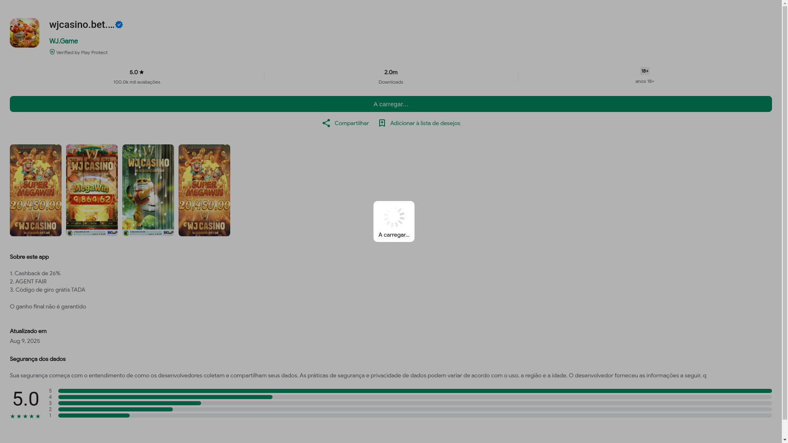Image resolution: width=788 pixels, height=443 pixels.
Task: Click the Atualizado em heading
Action: 28,331
